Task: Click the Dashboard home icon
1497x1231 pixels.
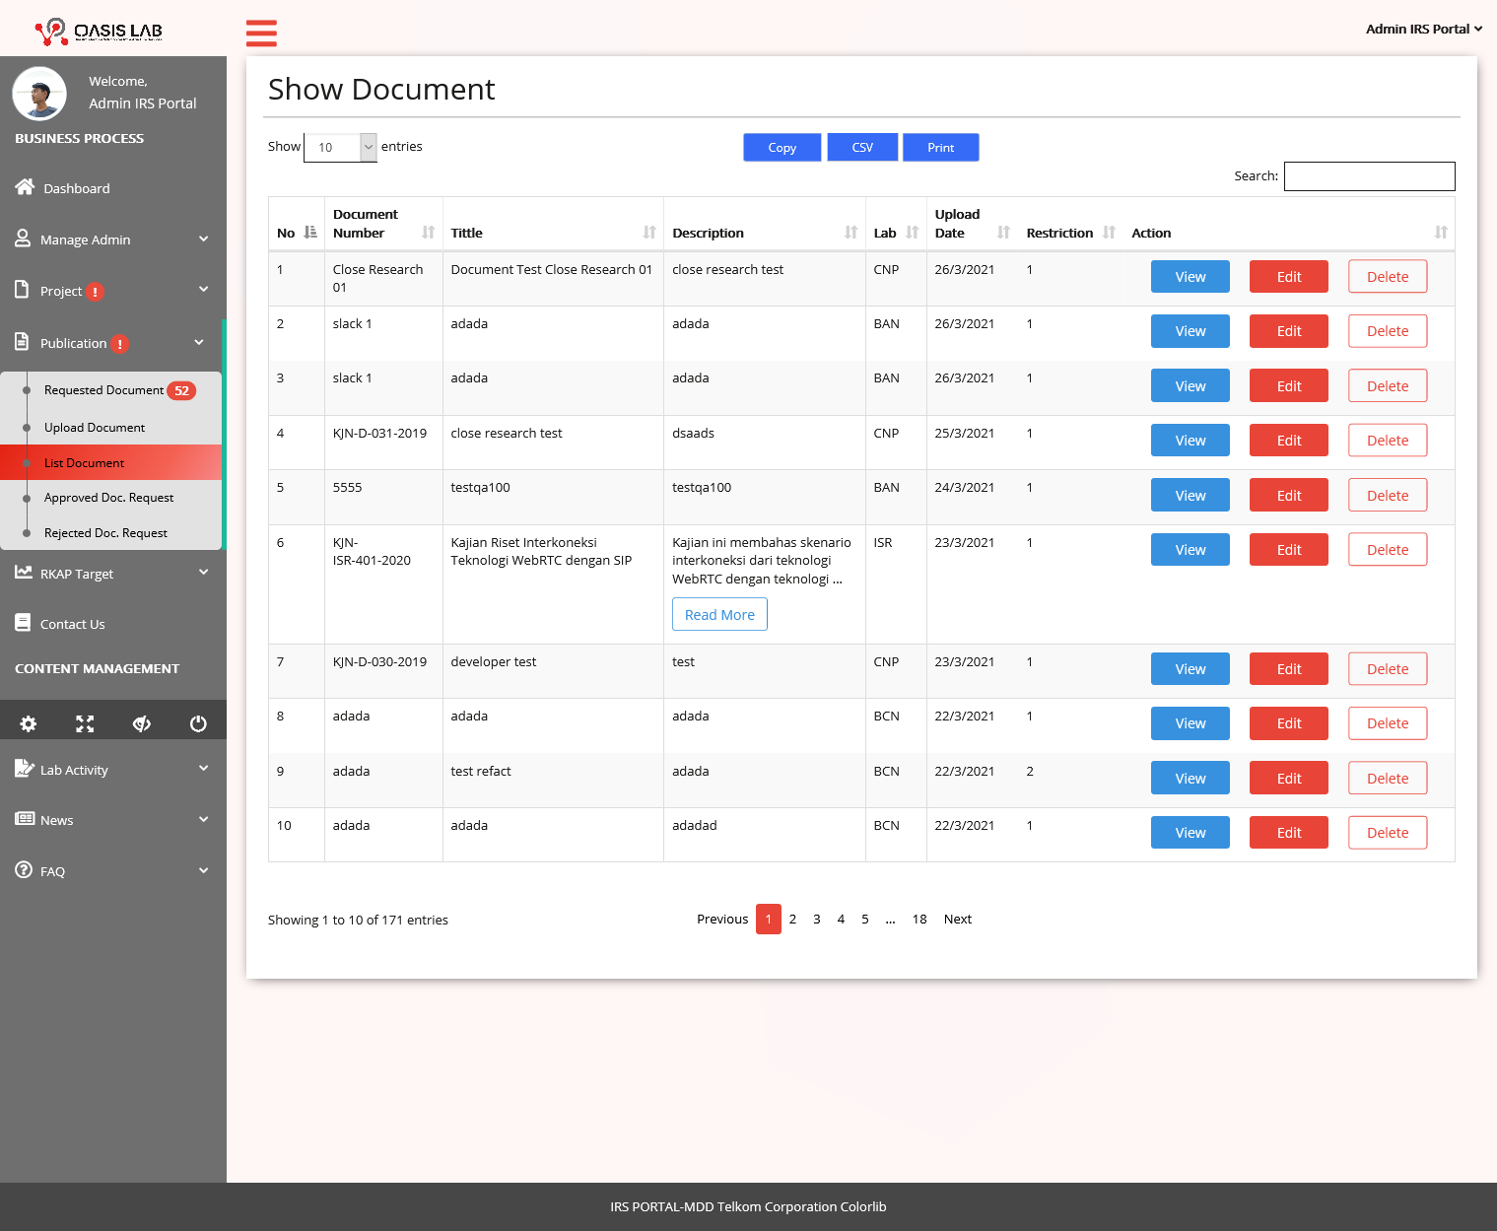Action: click(25, 187)
